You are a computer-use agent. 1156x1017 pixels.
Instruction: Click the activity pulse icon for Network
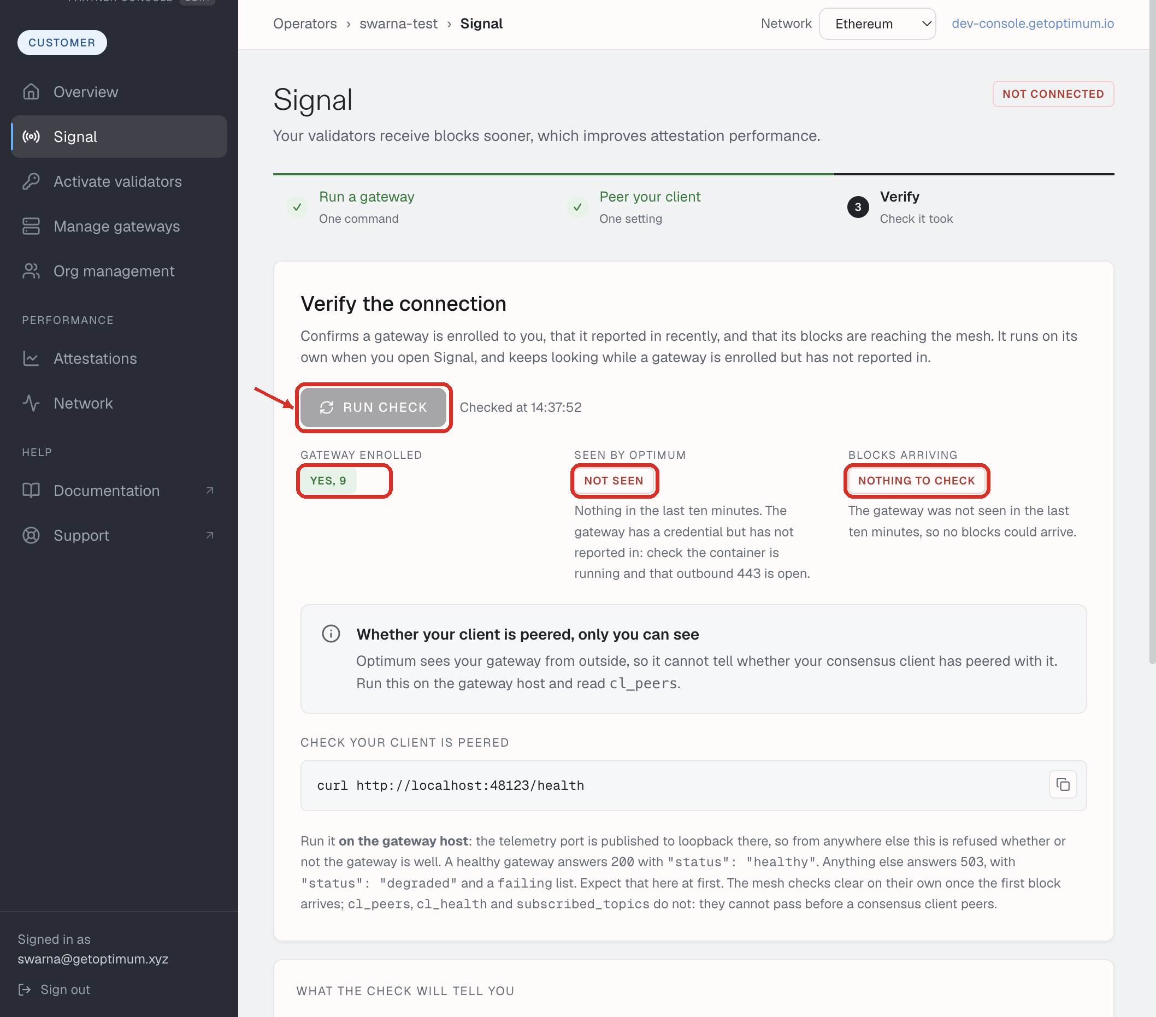31,403
